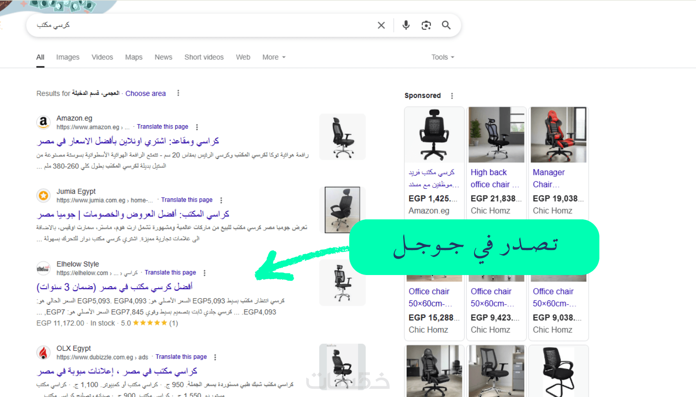The width and height of the screenshot is (696, 397).
Task: Click the Jumia Egypt site favicon
Action: [x=43, y=196]
